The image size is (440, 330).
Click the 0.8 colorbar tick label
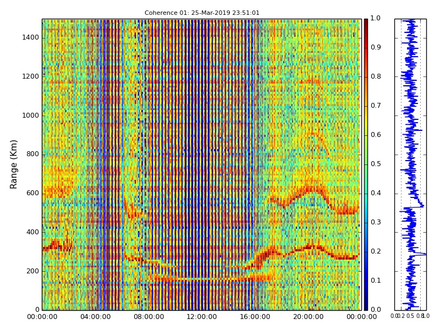click(x=376, y=76)
